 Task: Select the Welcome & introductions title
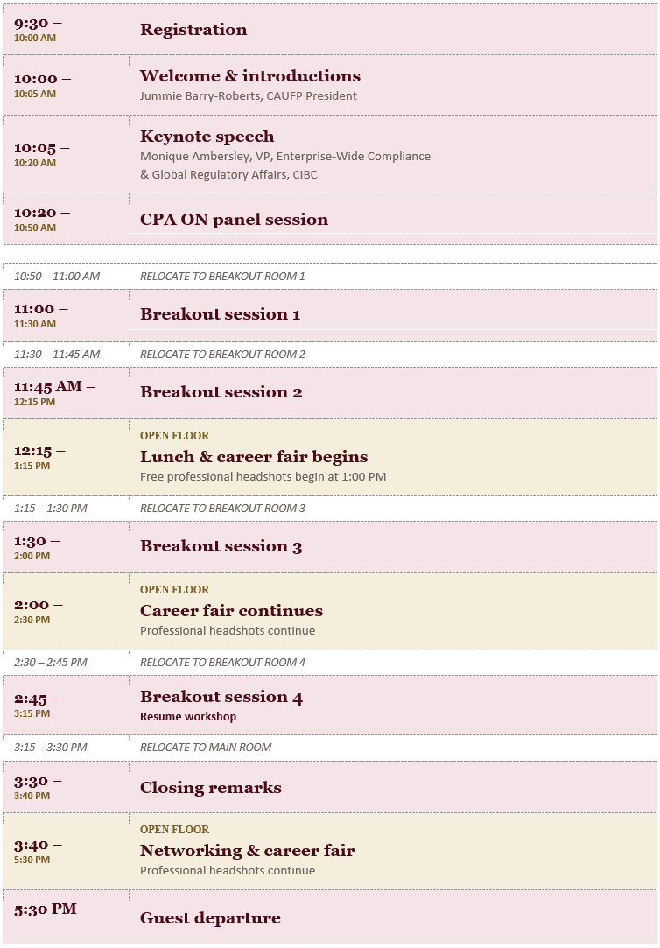click(250, 75)
